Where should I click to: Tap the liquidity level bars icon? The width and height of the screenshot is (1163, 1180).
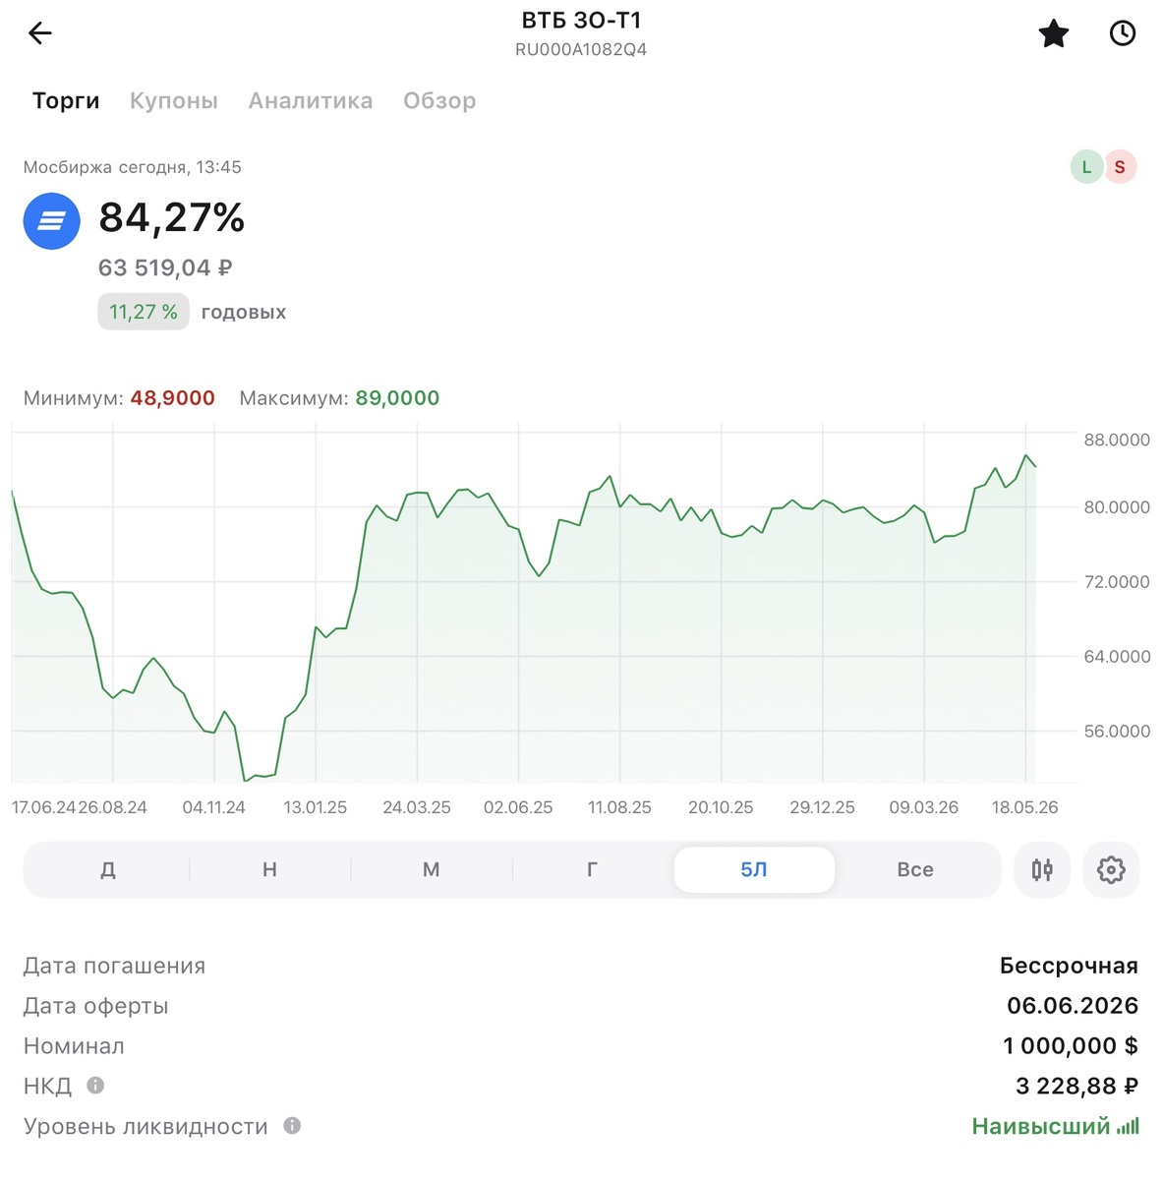click(x=1129, y=1126)
